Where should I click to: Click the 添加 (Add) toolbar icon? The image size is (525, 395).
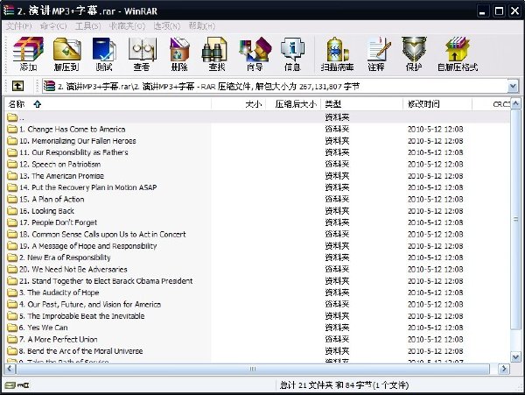28,53
